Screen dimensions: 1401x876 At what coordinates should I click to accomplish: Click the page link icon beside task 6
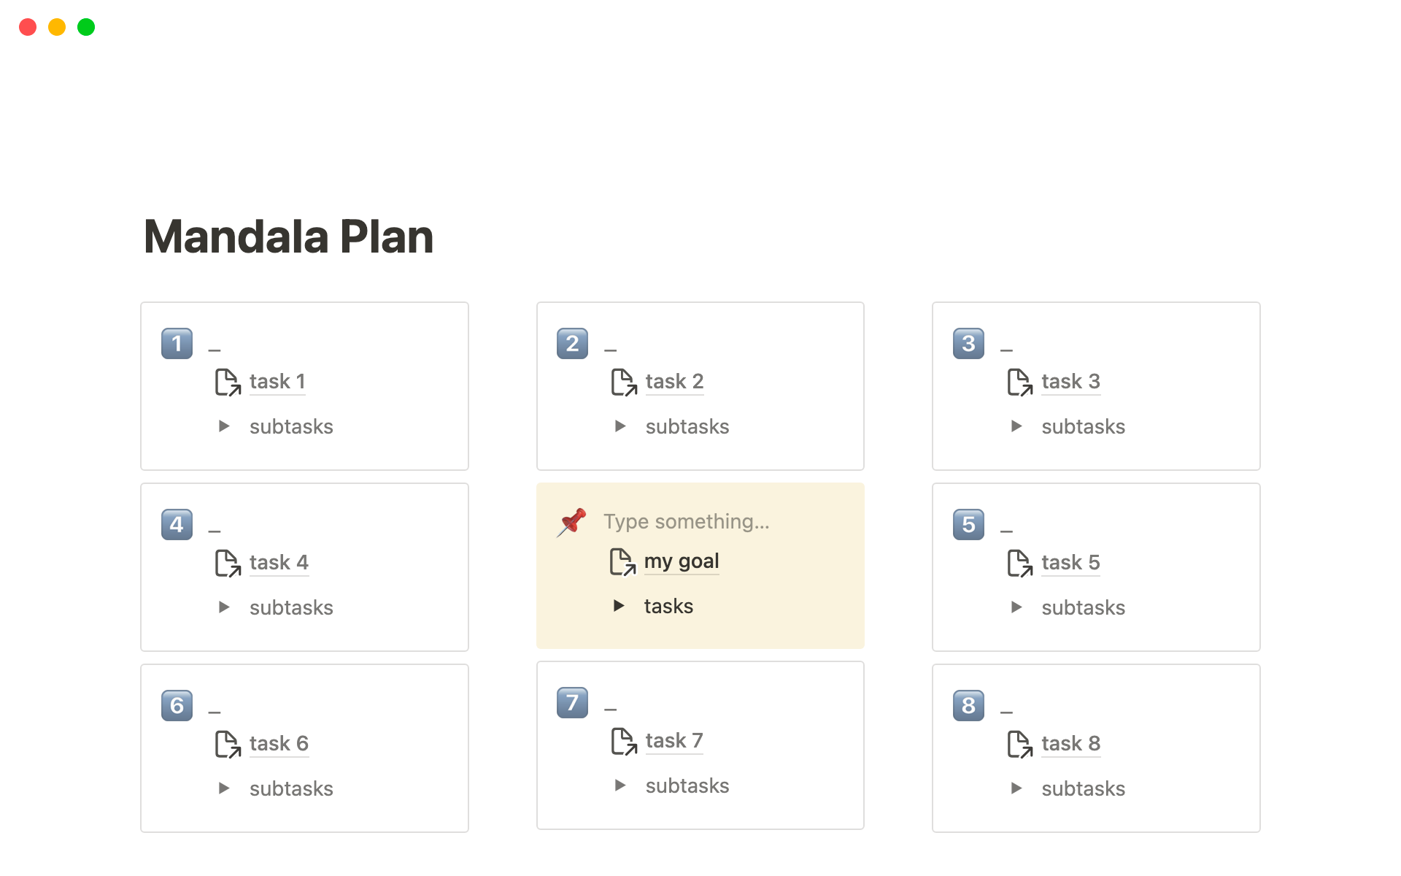click(x=228, y=744)
